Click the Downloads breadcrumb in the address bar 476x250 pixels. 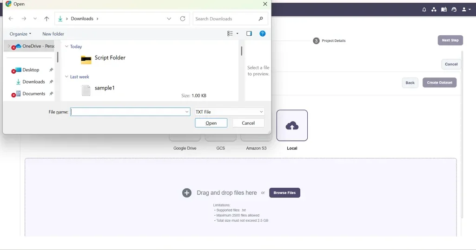(82, 19)
